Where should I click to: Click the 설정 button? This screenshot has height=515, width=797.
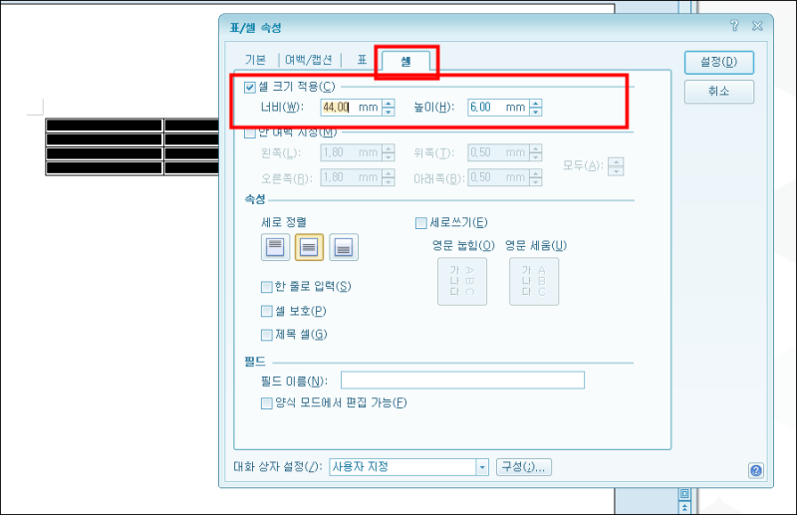[x=718, y=63]
